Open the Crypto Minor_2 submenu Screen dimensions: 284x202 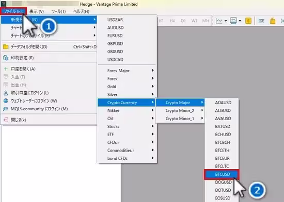[x=180, y=110]
